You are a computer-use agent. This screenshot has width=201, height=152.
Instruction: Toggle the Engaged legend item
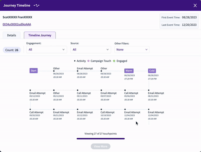(120, 61)
